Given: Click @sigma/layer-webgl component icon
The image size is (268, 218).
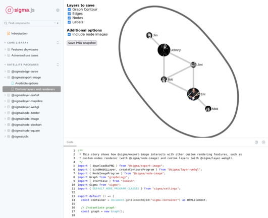Looking at the screenshot, I should pos(9,107).
